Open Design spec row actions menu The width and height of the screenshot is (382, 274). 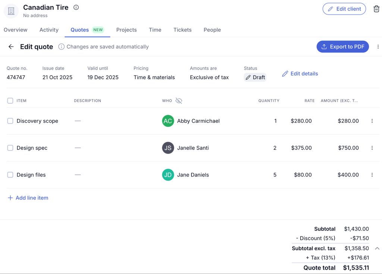(372, 148)
